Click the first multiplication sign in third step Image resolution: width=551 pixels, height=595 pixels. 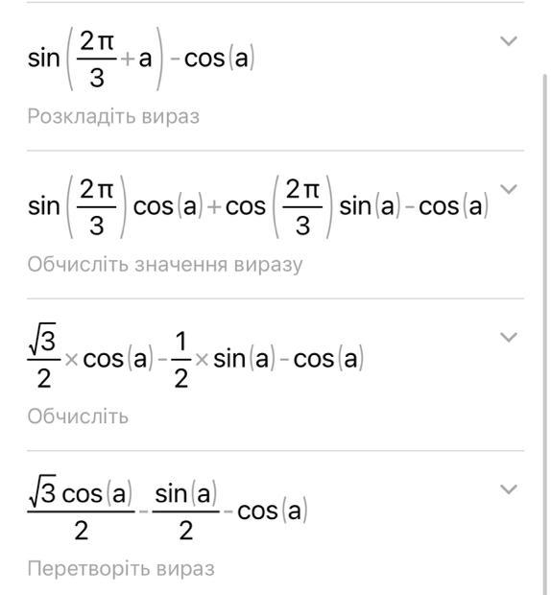tap(71, 359)
